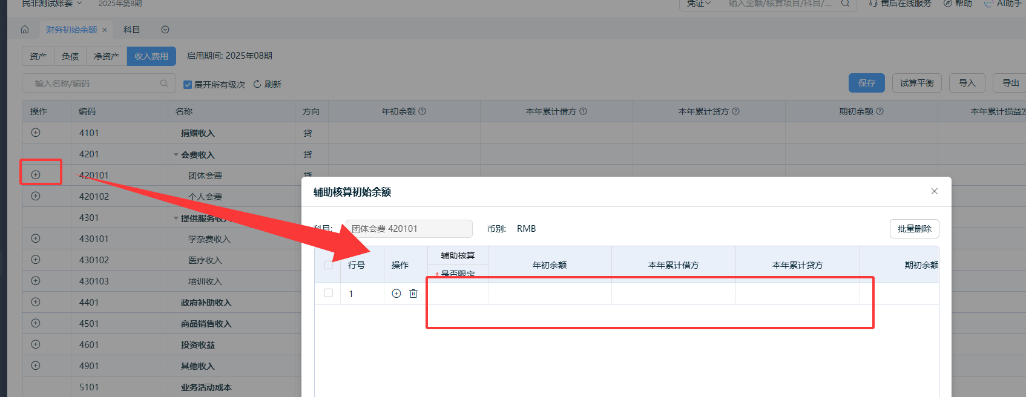
Task: Check the checkbox for dialog row 1
Action: click(329, 293)
